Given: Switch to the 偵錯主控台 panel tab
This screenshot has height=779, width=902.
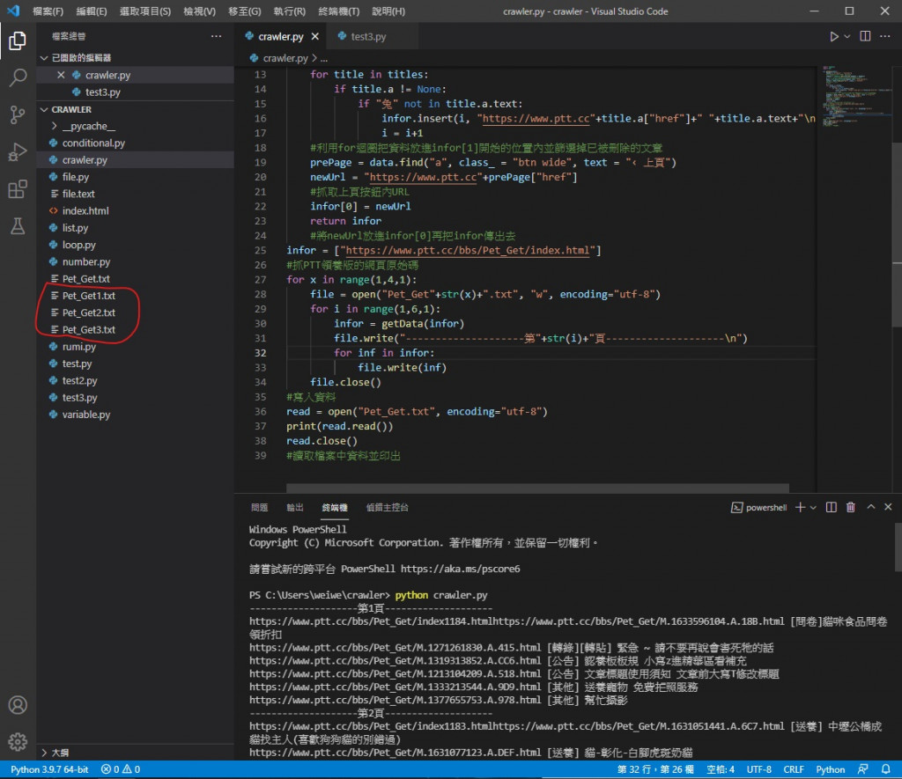Looking at the screenshot, I should pos(387,508).
